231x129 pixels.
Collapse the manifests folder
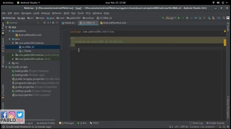tap(10, 31)
